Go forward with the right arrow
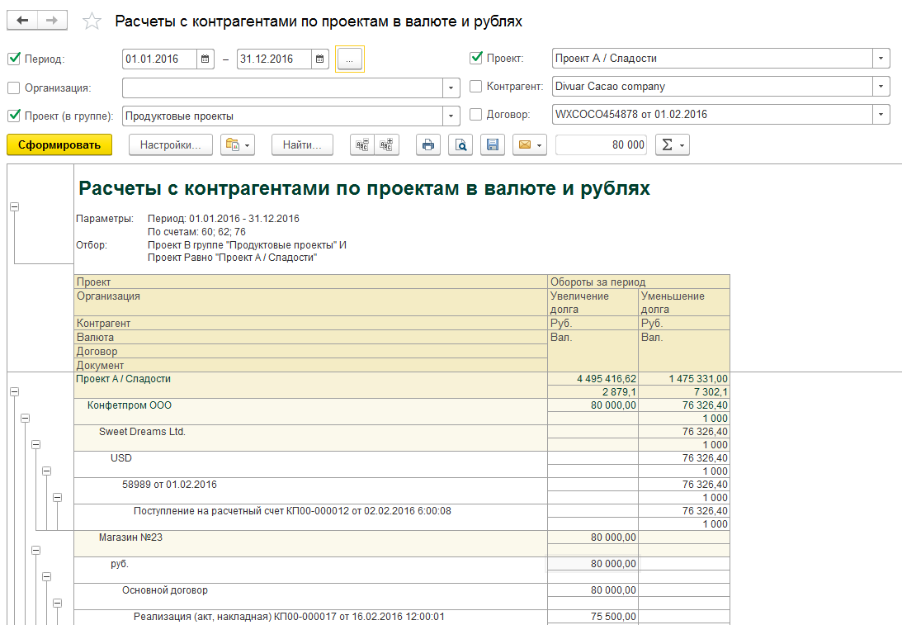 coord(52,21)
